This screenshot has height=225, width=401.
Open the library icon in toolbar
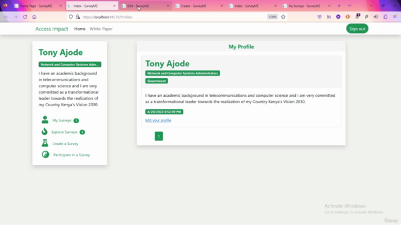[x=329, y=17]
